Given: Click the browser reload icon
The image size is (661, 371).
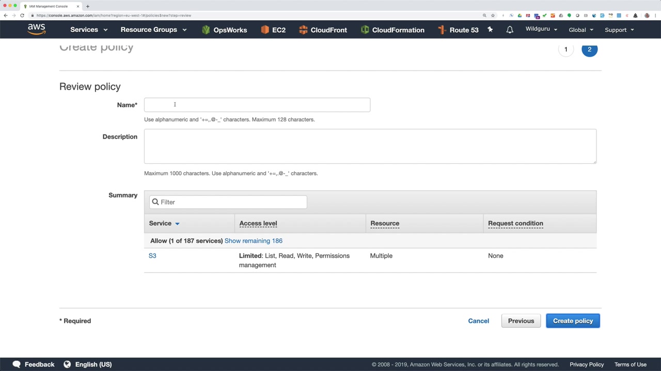Looking at the screenshot, I should 22,15.
